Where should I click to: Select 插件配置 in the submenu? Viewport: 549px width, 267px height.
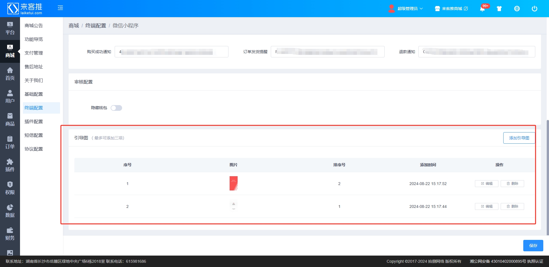[x=34, y=122]
